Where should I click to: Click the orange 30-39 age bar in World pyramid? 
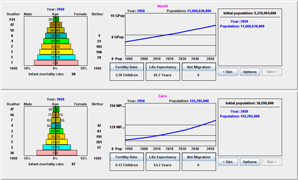56,47
